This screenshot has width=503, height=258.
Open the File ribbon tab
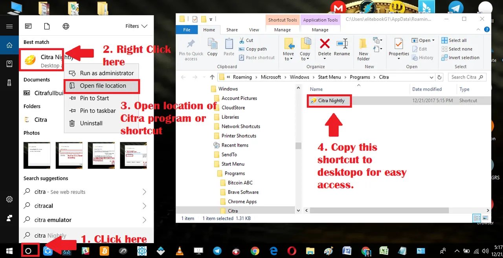coord(187,30)
